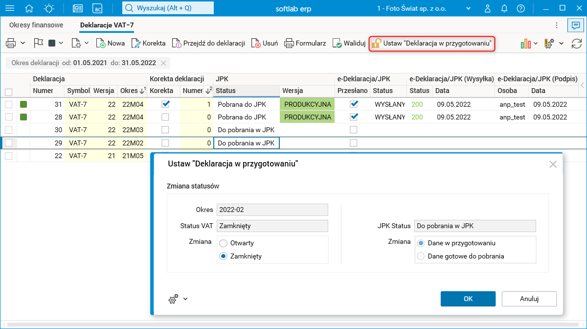Toggle Przesłano checkbox in row 30
This screenshot has width=587, height=329.
tap(354, 130)
